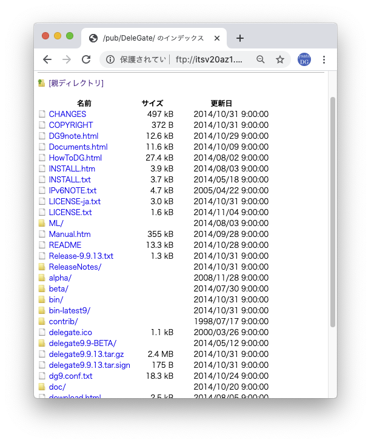Open the bin-latest9/ directory
371x443 pixels.
(x=69, y=310)
